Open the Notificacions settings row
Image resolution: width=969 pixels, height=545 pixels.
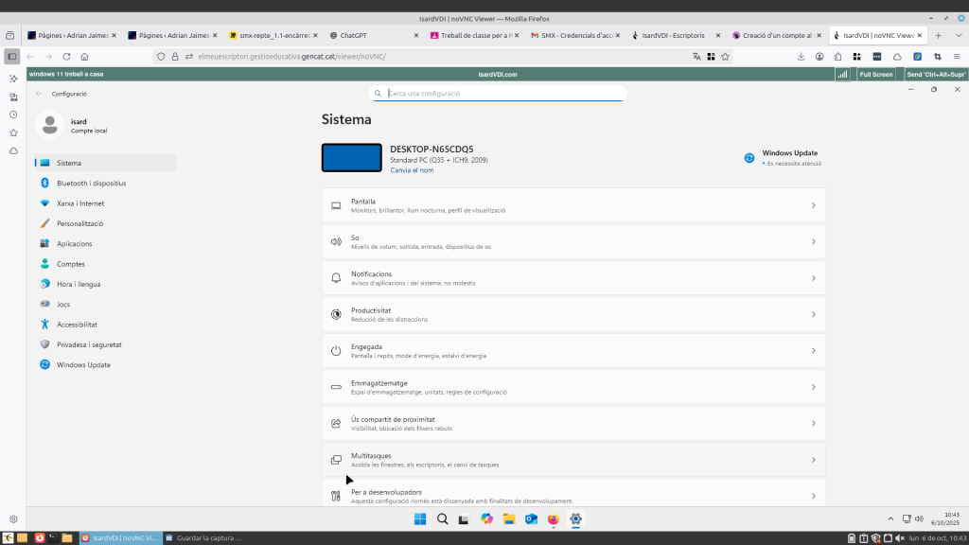(573, 277)
